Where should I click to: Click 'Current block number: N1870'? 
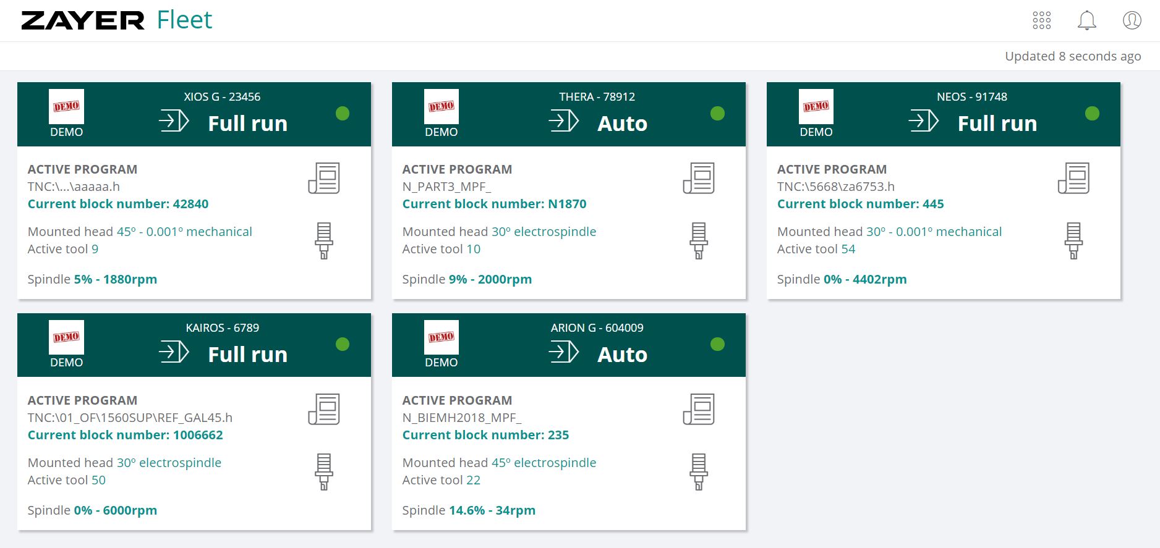click(x=495, y=204)
